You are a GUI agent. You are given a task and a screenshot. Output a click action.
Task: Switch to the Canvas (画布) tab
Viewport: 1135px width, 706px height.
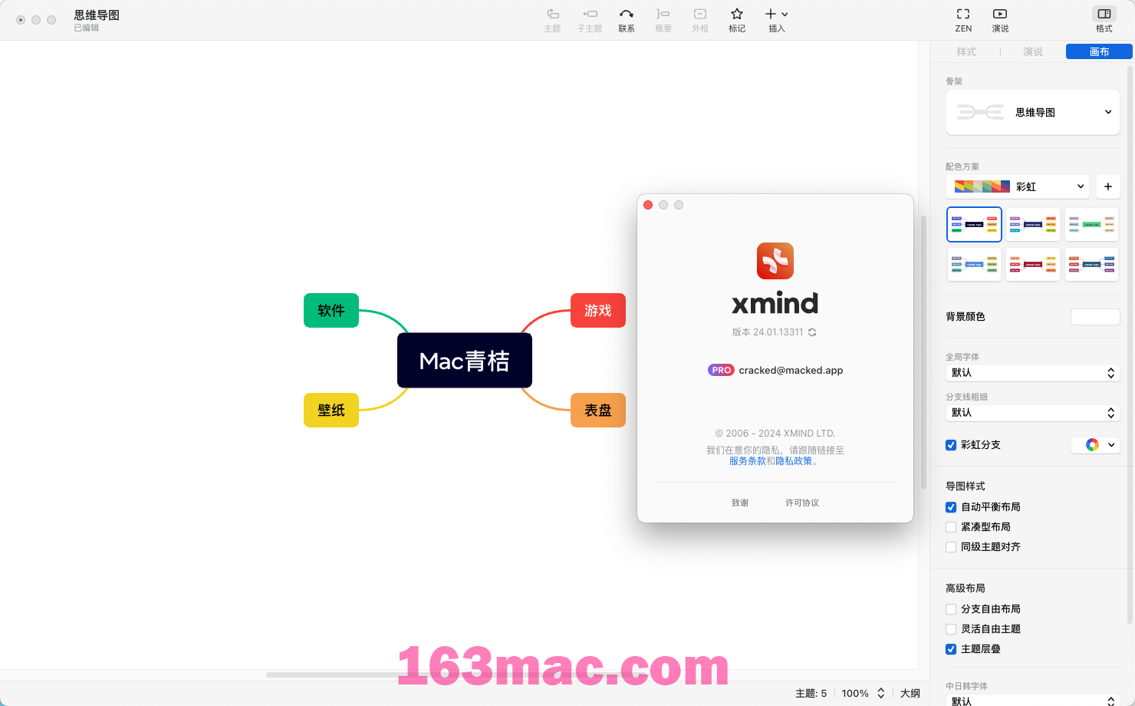(x=1099, y=51)
